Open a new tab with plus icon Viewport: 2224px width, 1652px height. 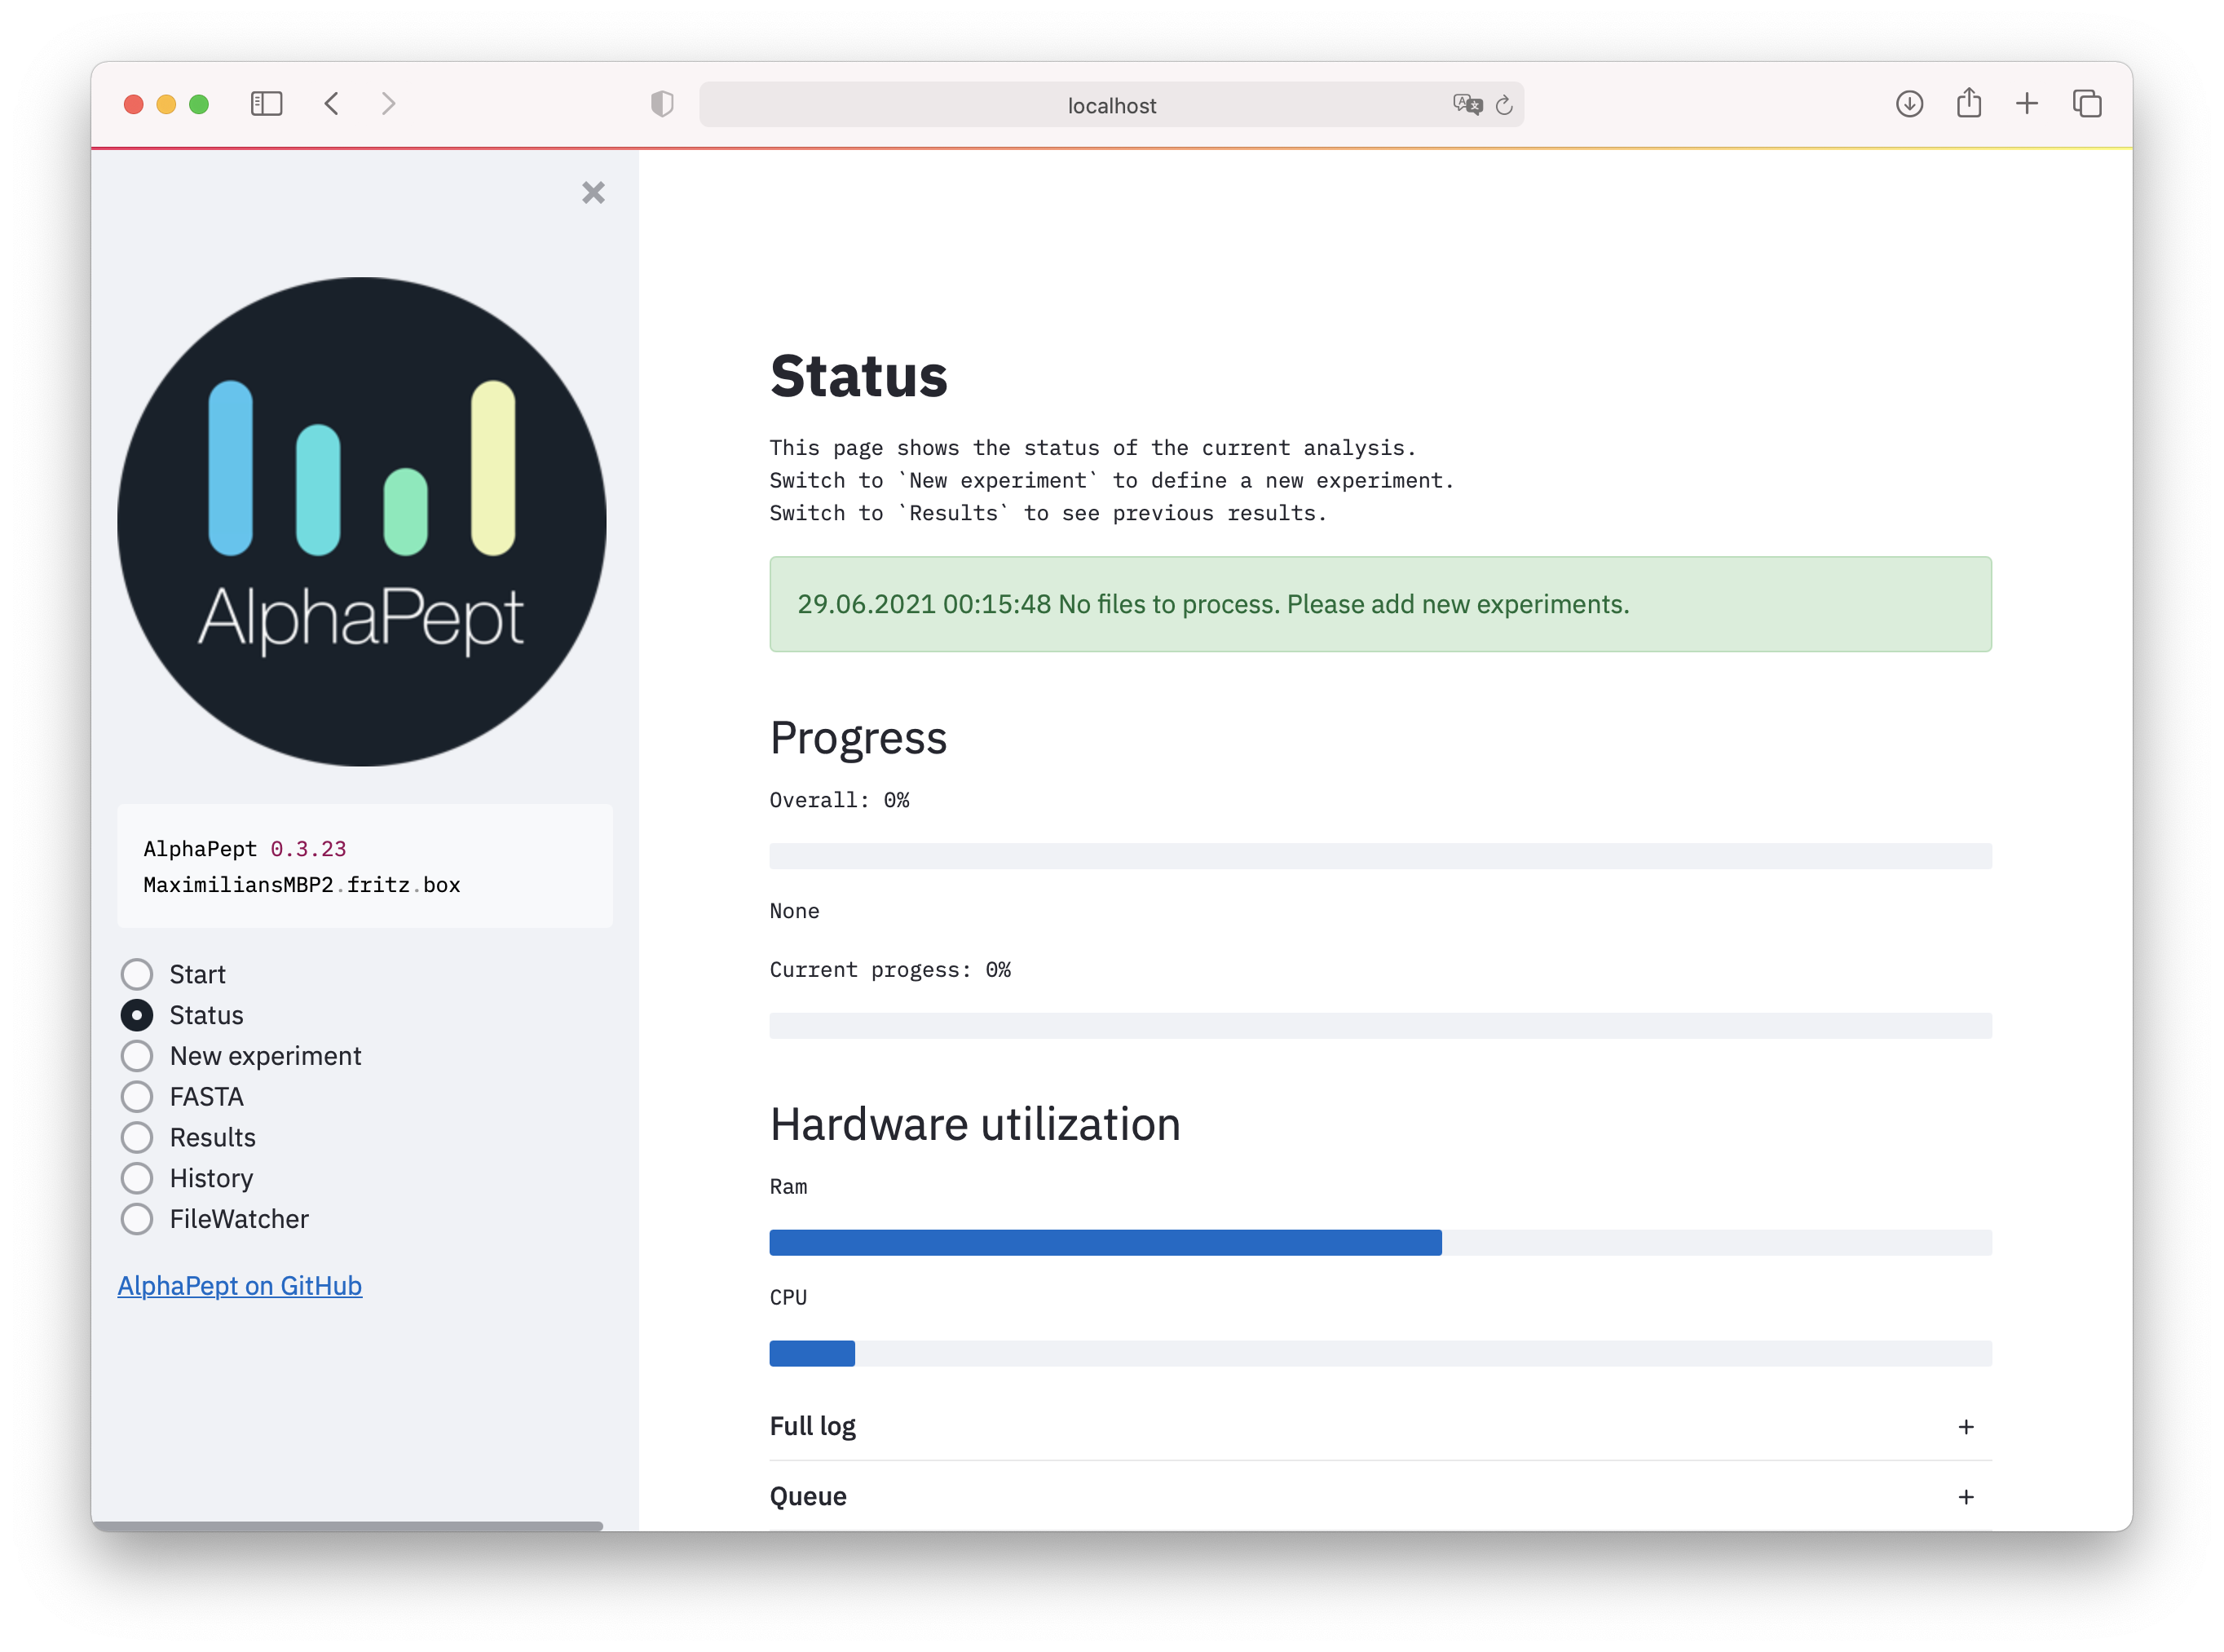pos(2026,104)
